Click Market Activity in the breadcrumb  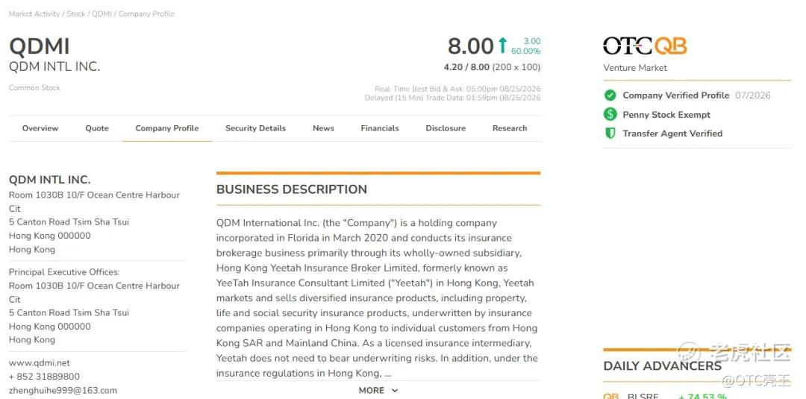tap(34, 14)
